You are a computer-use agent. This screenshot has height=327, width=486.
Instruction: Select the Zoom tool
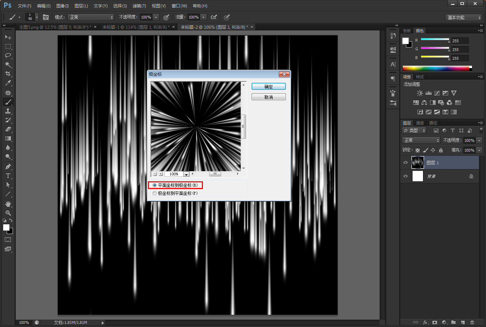coord(8,213)
